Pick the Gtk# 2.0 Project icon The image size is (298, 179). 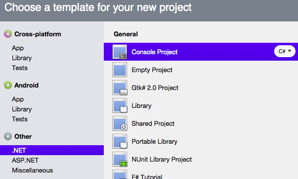click(x=120, y=88)
